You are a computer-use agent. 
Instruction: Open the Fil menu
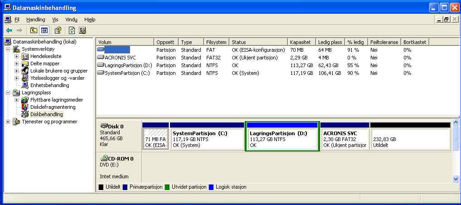(17, 20)
